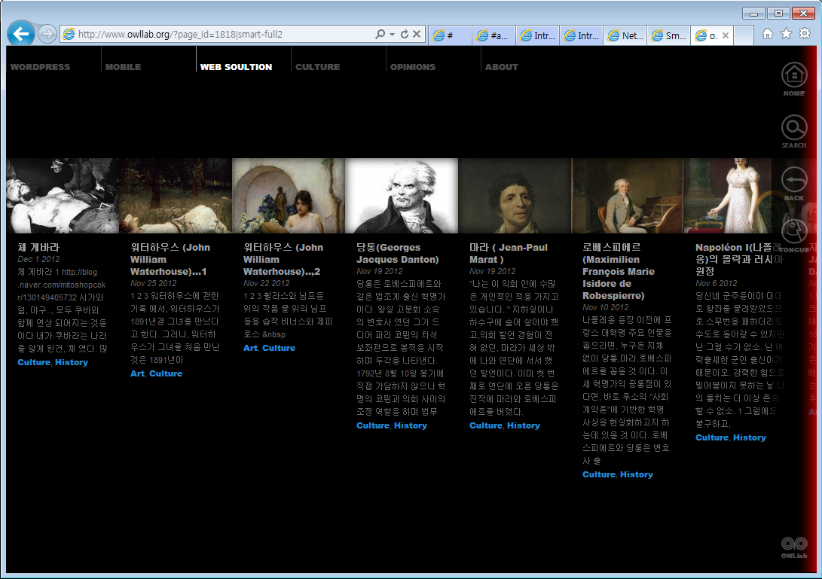Switch to the '#a...' browser tab

[494, 35]
